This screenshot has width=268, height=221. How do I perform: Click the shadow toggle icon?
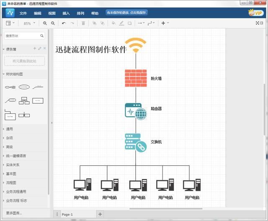coord(130,23)
